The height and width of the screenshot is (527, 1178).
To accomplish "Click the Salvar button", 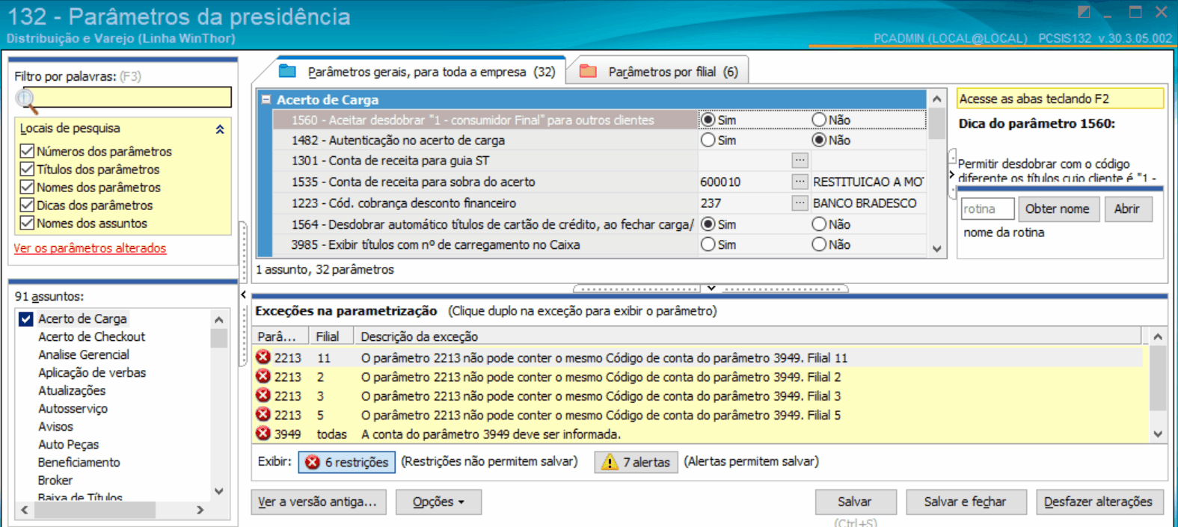I will (854, 502).
